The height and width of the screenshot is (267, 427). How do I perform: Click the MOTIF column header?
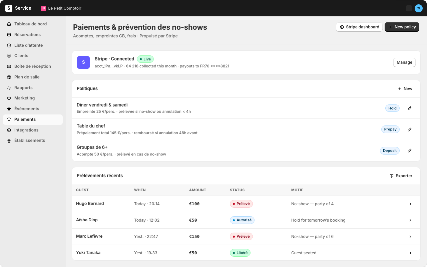point(297,190)
